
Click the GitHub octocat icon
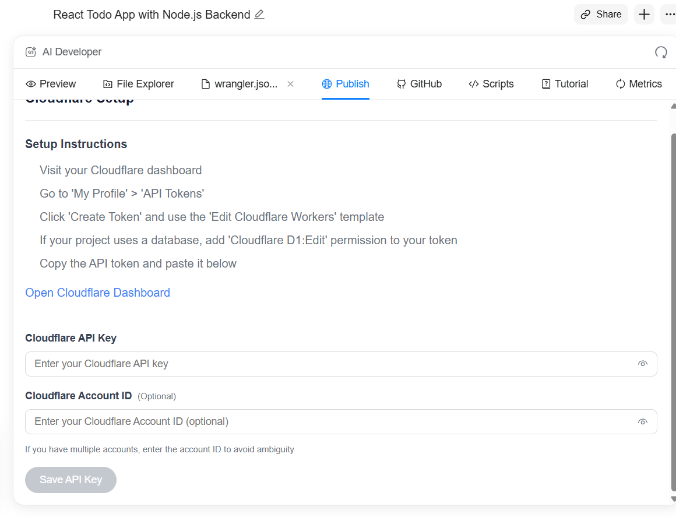[x=401, y=83]
